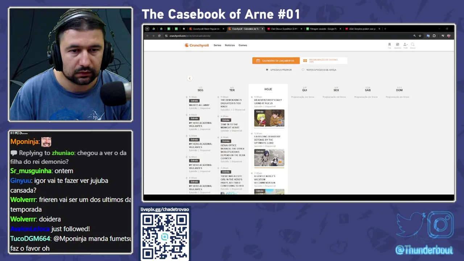Viewport: 464px width, 261px height.
Task: Click the zhuniao reply mention in chat
Action: tap(63, 153)
